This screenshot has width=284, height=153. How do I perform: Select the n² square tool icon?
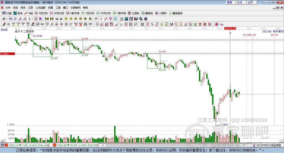[x=47, y=24]
